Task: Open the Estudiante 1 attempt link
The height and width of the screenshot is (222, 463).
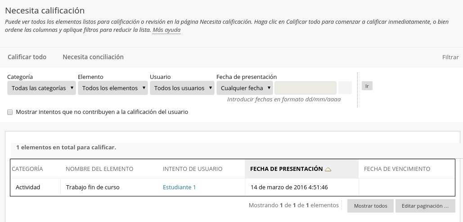Action: pos(179,187)
